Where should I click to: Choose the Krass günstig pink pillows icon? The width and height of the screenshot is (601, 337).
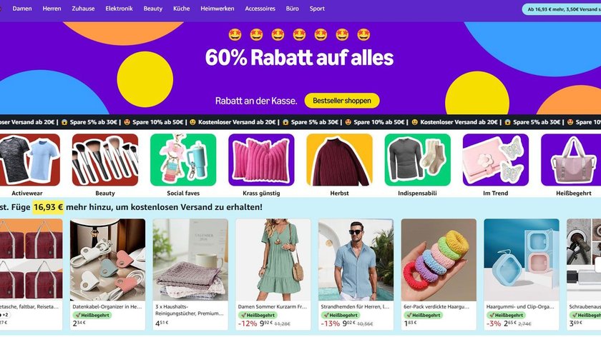261,160
